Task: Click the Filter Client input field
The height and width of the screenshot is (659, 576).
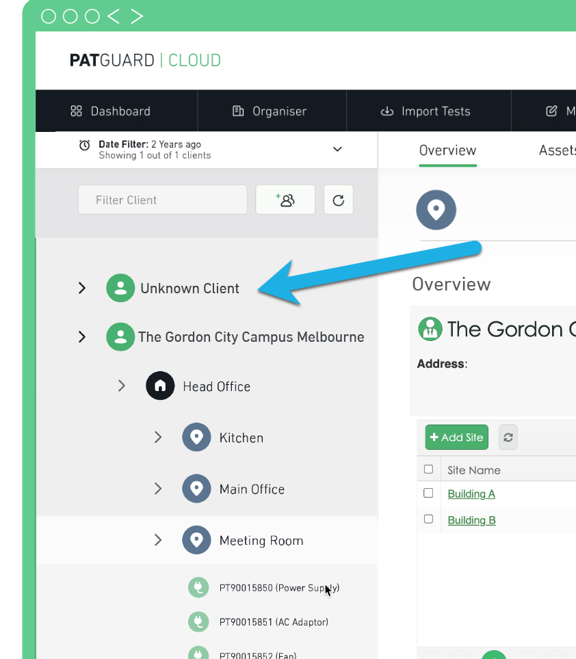Action: 163,200
